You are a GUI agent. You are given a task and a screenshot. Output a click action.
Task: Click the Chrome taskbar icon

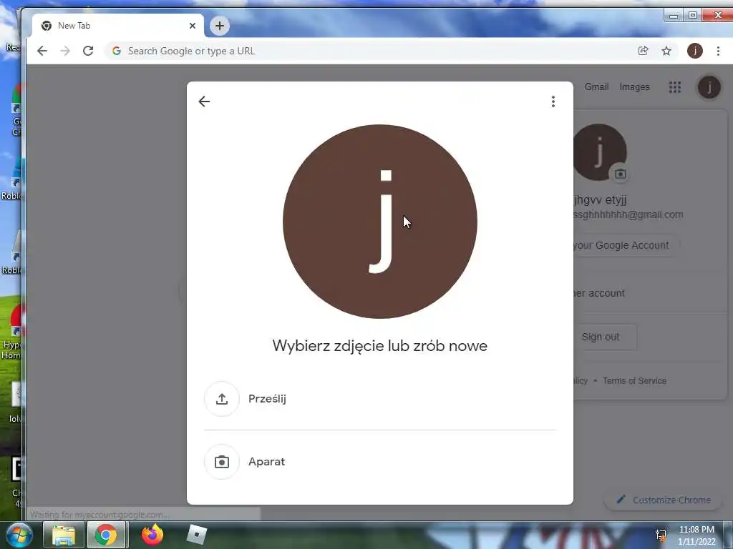coord(106,535)
